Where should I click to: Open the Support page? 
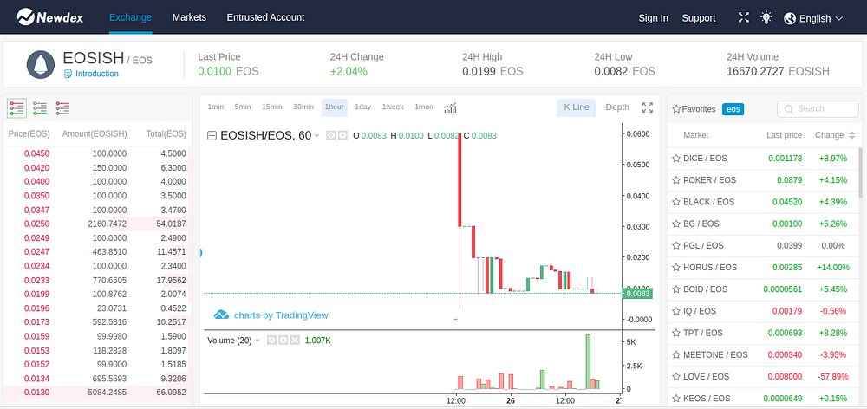tap(699, 17)
